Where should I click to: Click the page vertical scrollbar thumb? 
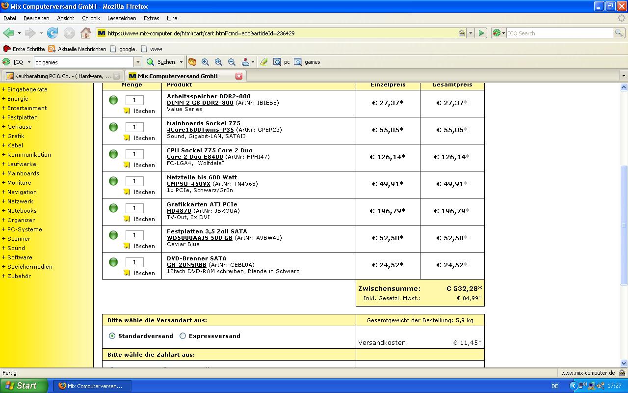(624, 225)
